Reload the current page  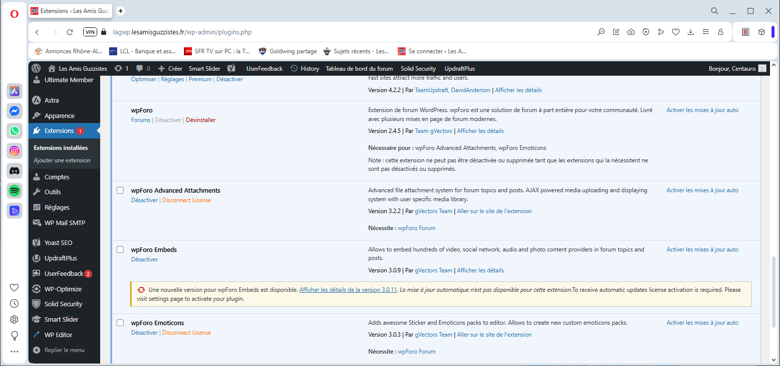[x=70, y=32]
